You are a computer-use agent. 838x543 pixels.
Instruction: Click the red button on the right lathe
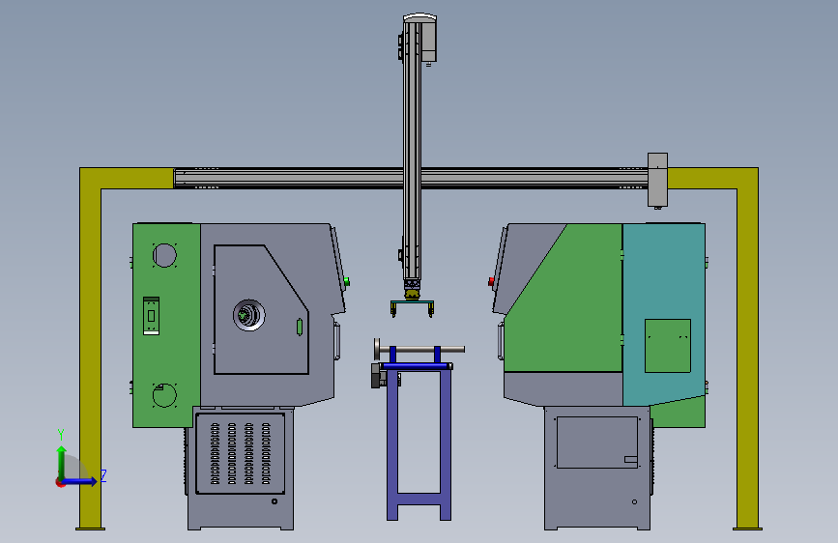491,282
